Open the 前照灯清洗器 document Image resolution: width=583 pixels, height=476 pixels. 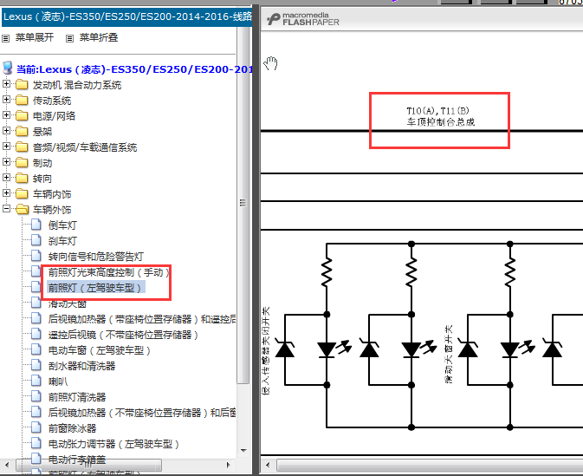[77, 397]
